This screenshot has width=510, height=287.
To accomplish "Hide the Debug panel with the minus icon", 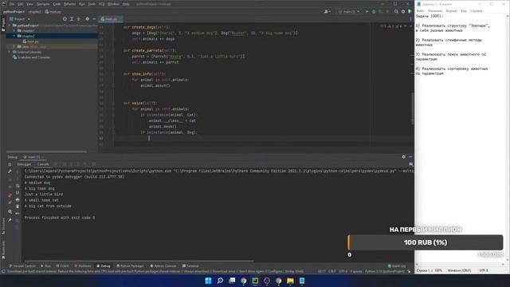I will point(410,157).
